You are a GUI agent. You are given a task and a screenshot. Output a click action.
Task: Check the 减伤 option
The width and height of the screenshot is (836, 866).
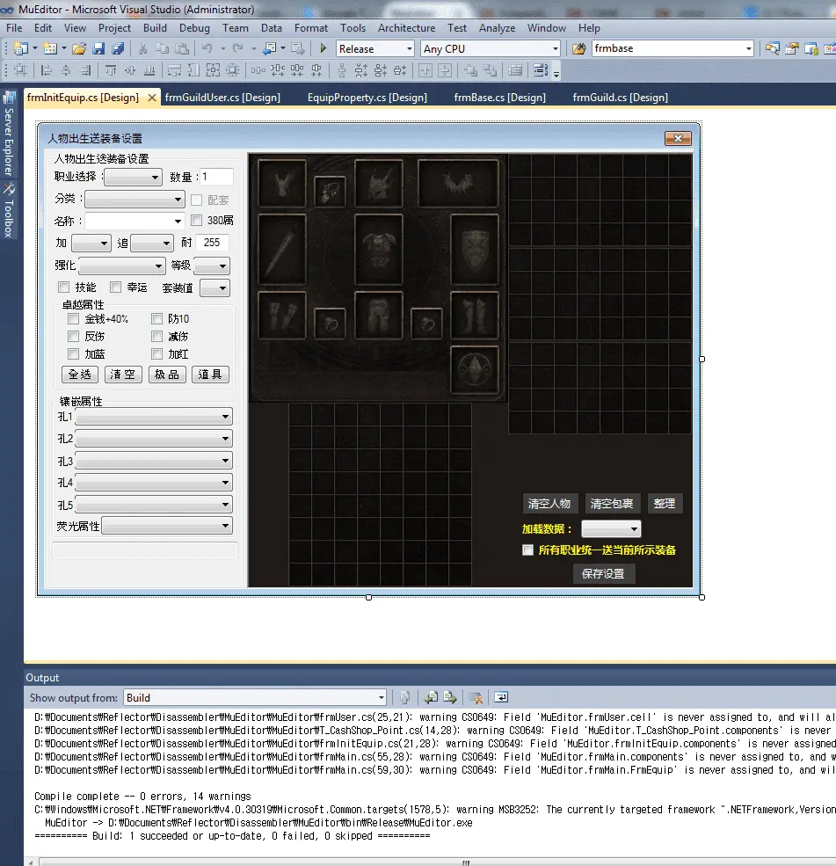click(156, 337)
